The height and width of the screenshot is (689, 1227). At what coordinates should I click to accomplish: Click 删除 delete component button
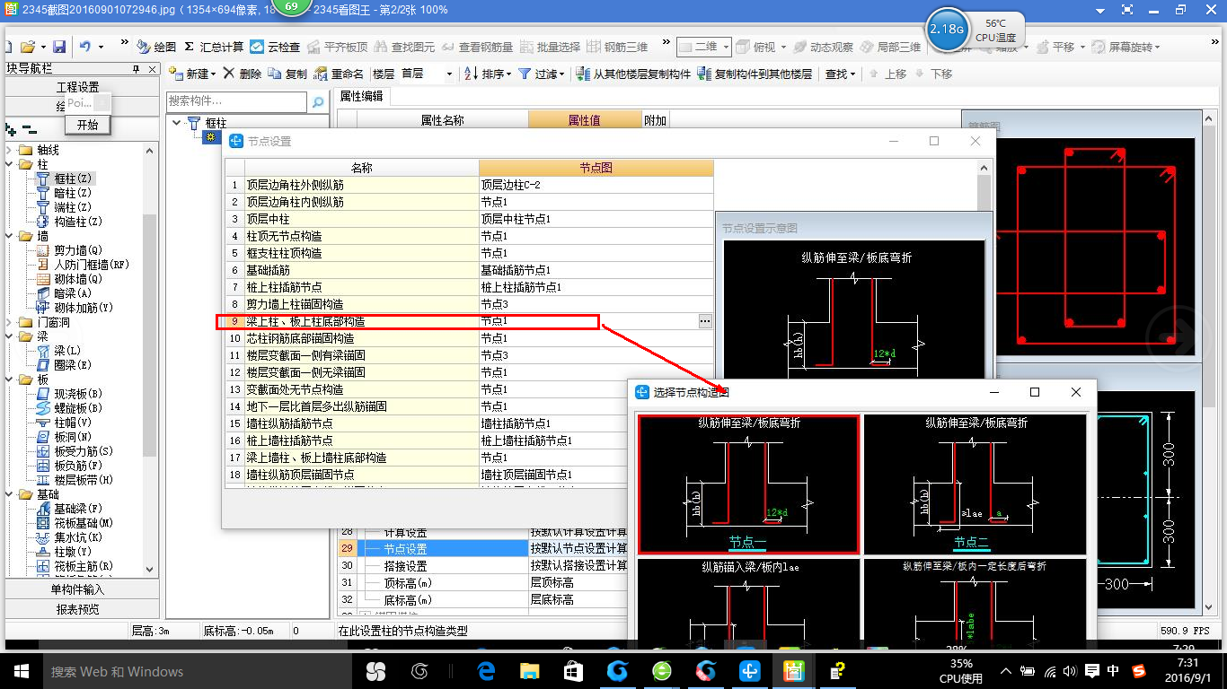tap(243, 74)
